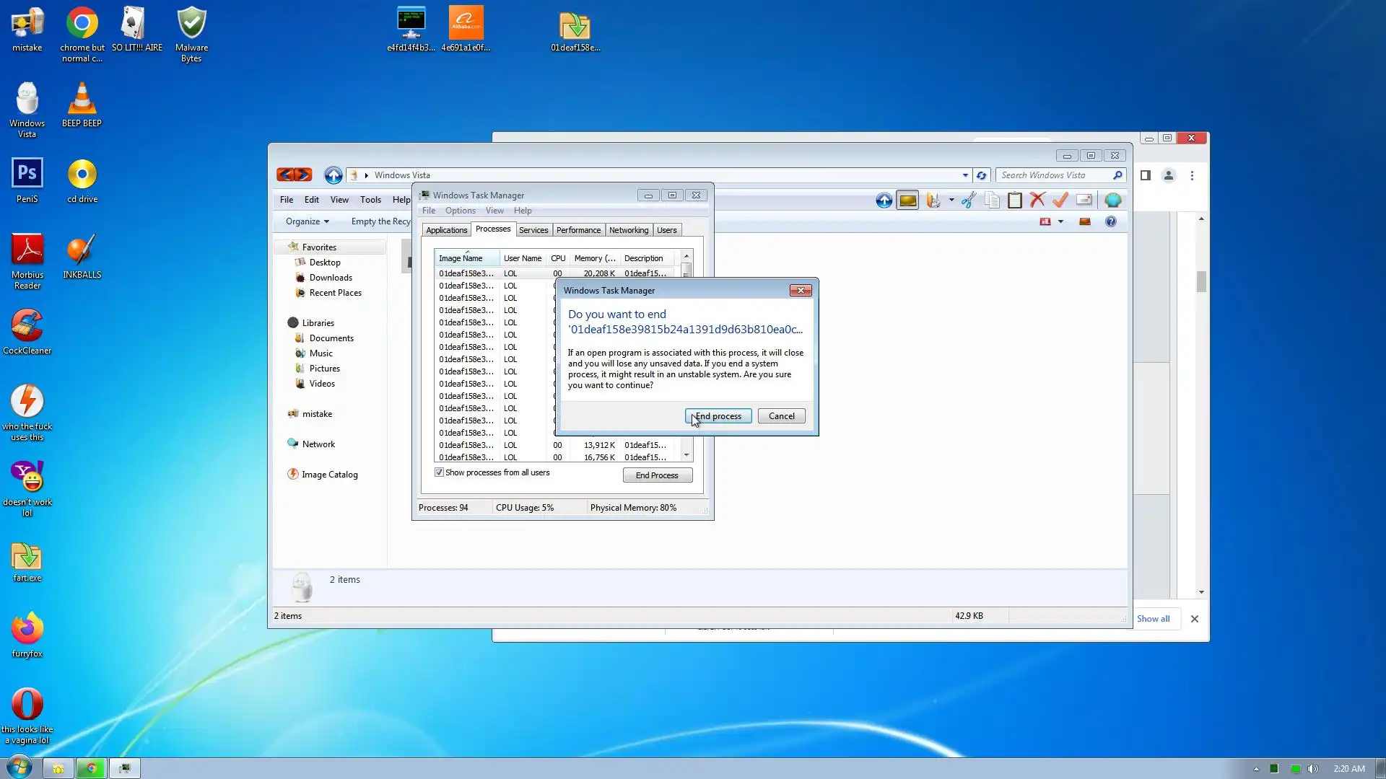
Task: Open the Options menu in Task Manager
Action: (x=460, y=211)
